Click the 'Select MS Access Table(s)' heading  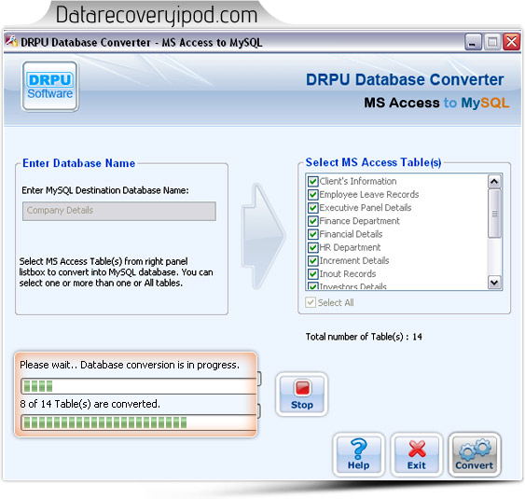point(373,162)
